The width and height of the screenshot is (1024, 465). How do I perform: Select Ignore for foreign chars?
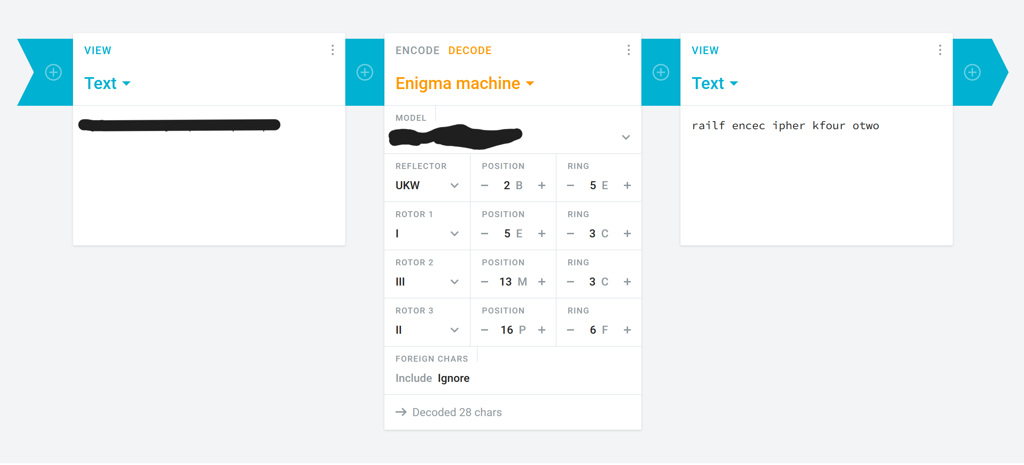(x=454, y=378)
